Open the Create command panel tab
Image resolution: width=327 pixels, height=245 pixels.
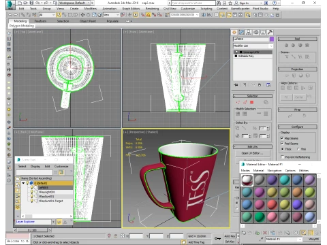[234, 32]
